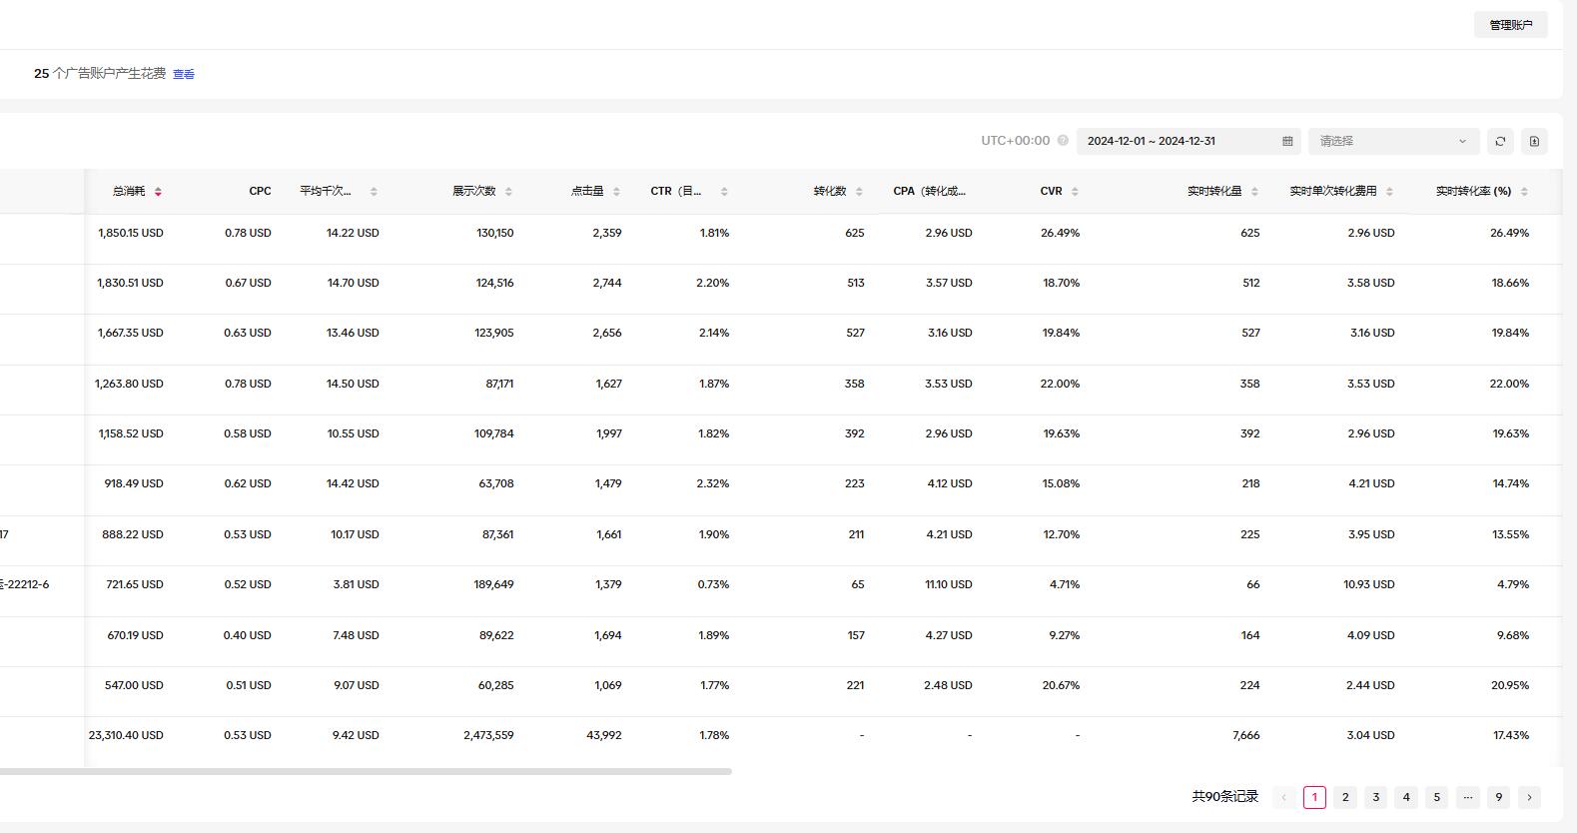Go to page 4 of records
Image resolution: width=1577 pixels, height=833 pixels.
[x=1406, y=797]
